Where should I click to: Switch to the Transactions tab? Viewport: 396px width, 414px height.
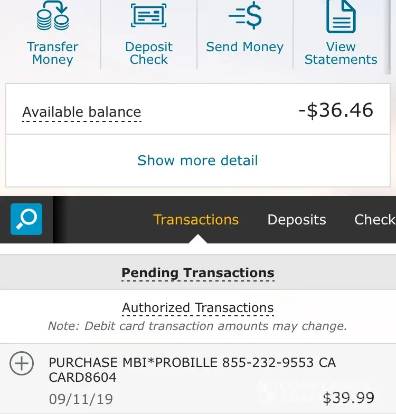click(x=196, y=220)
